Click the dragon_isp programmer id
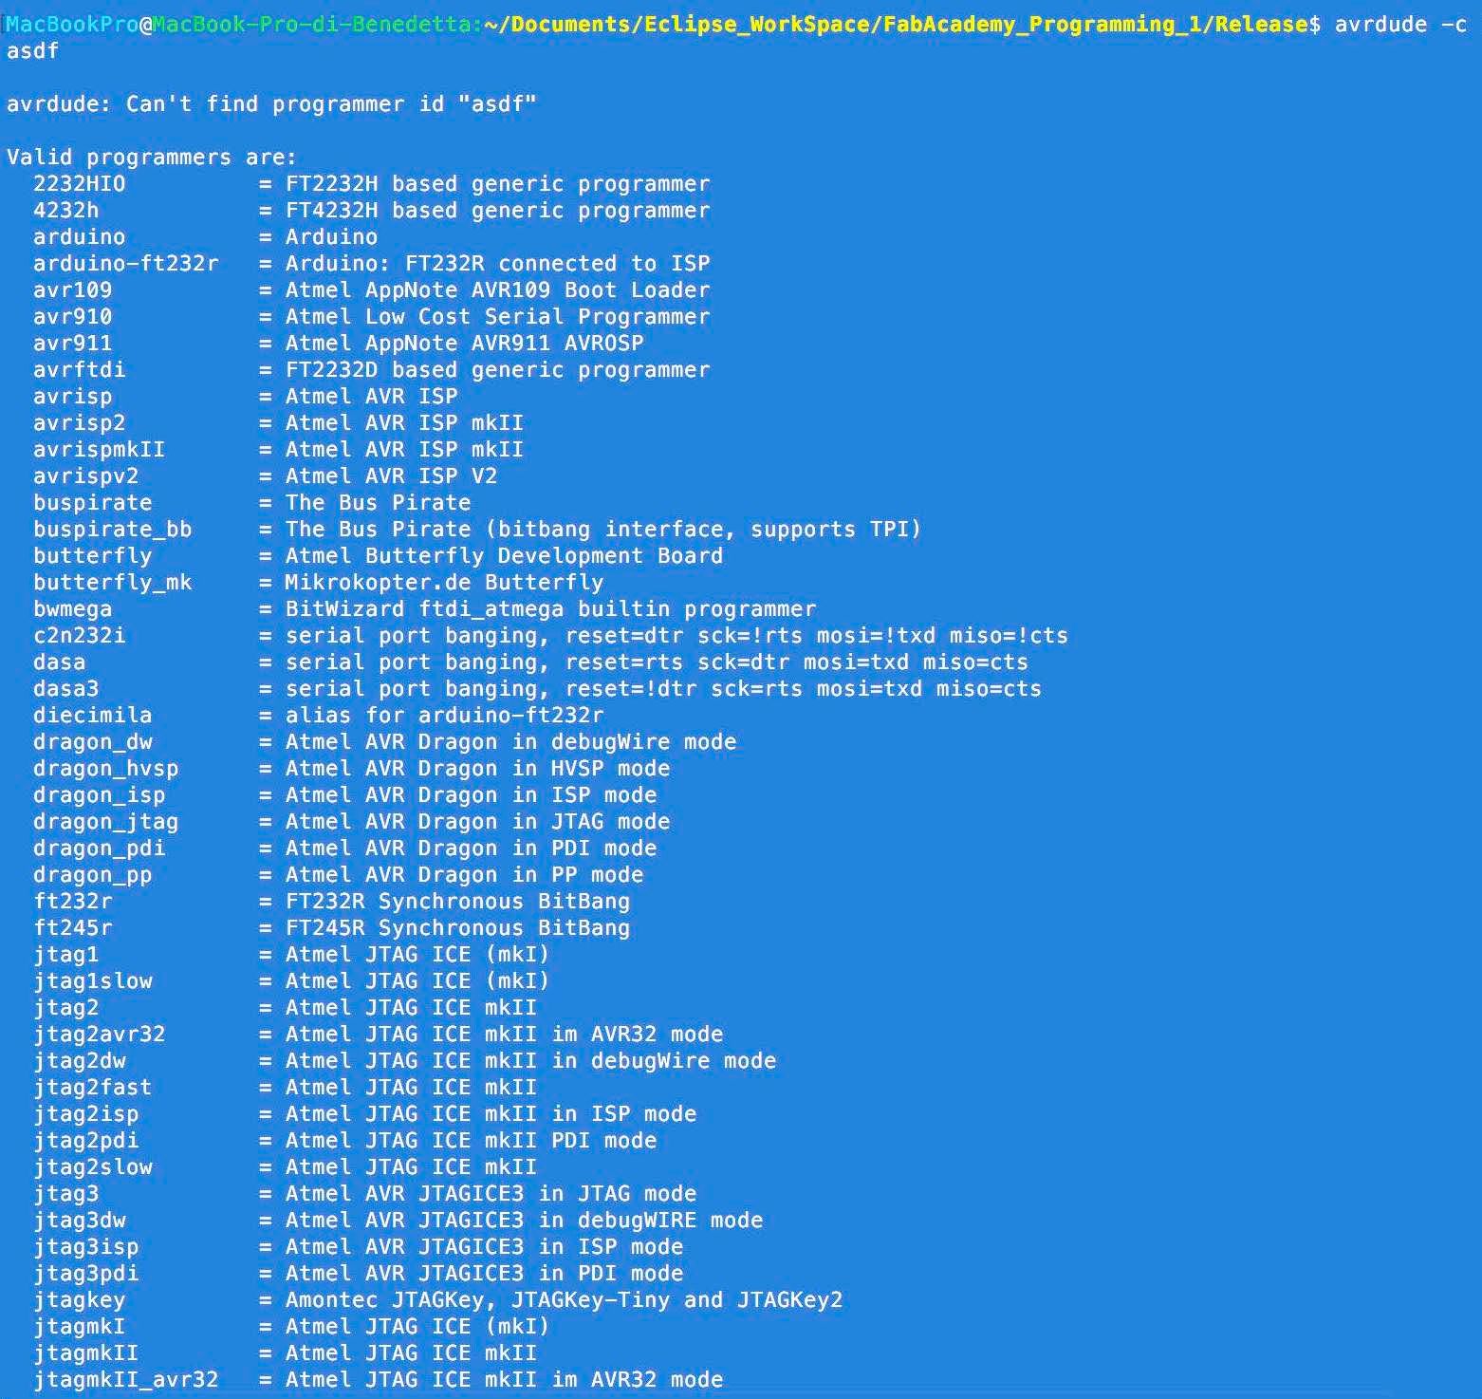The height and width of the screenshot is (1399, 1482). click(99, 795)
